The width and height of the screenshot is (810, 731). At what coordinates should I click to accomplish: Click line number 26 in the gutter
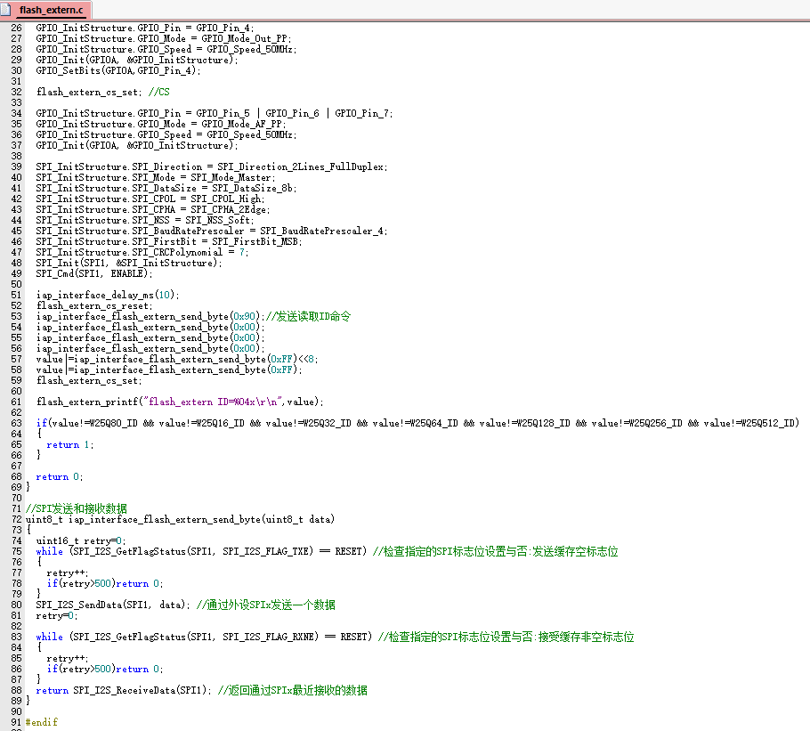point(16,28)
